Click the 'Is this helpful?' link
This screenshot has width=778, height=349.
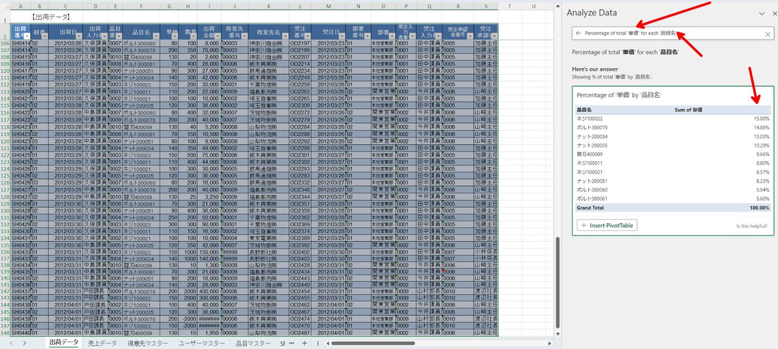751,226
